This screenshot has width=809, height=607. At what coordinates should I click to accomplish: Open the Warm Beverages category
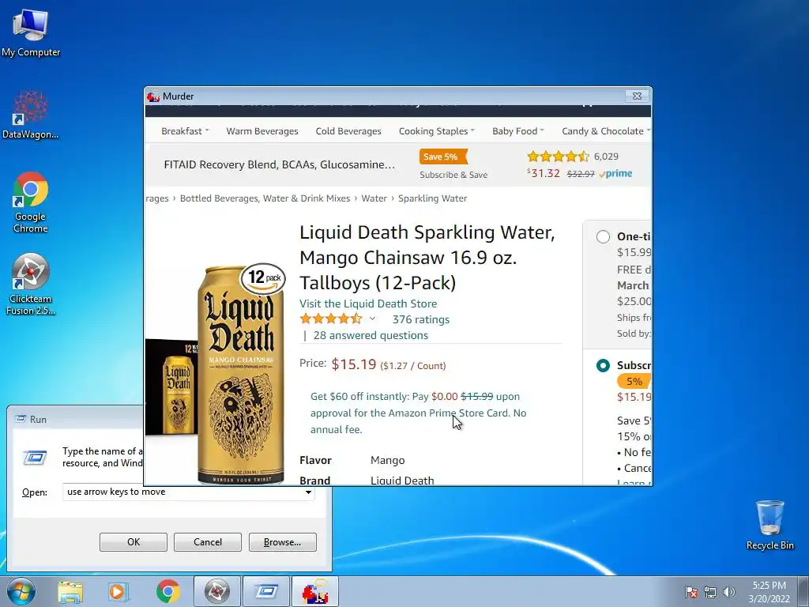point(262,131)
